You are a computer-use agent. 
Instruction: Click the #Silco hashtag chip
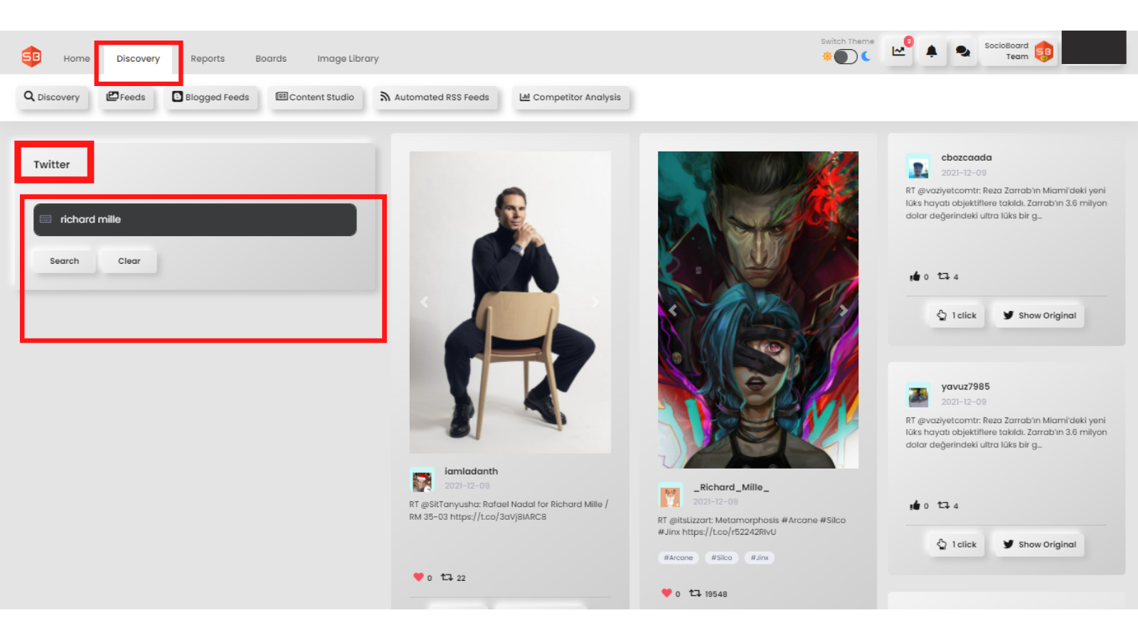click(722, 558)
